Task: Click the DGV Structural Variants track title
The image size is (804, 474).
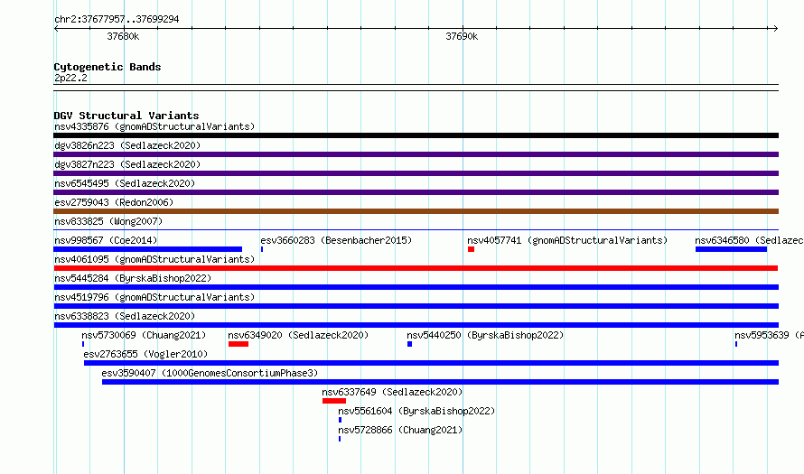Action: [126, 116]
